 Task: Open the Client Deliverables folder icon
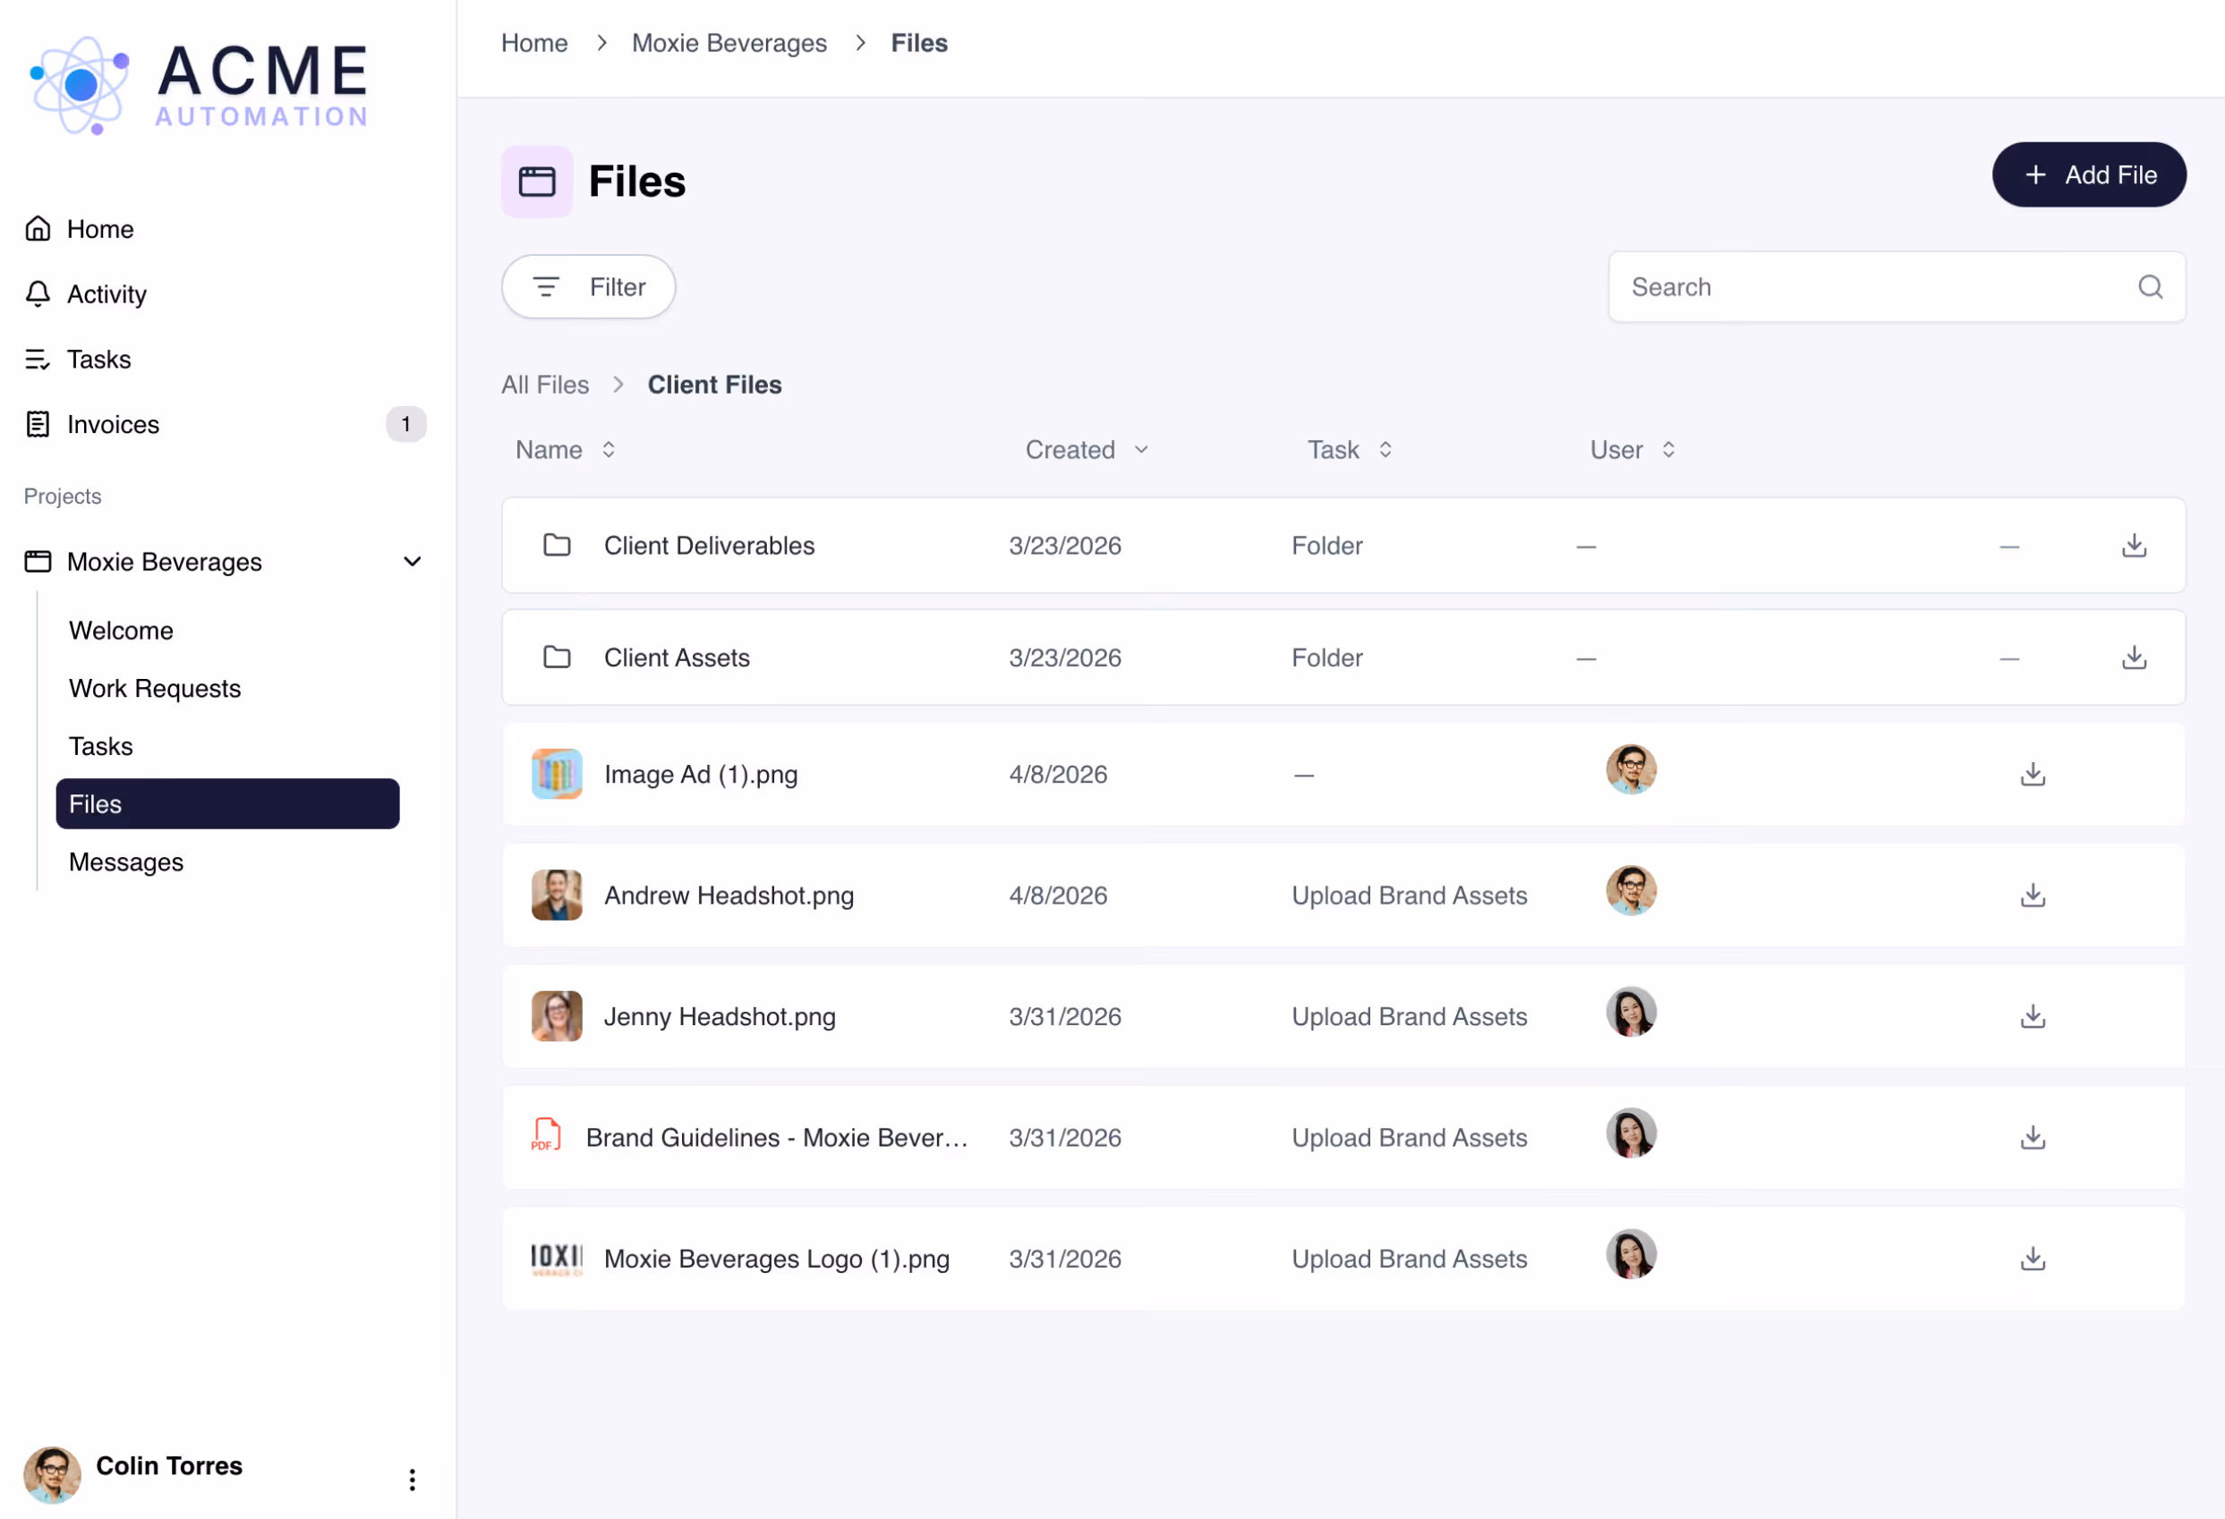click(x=557, y=546)
